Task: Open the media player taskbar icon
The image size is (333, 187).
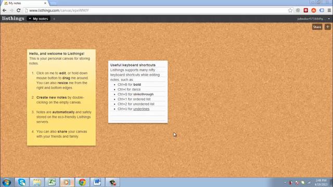Action: coord(67,182)
